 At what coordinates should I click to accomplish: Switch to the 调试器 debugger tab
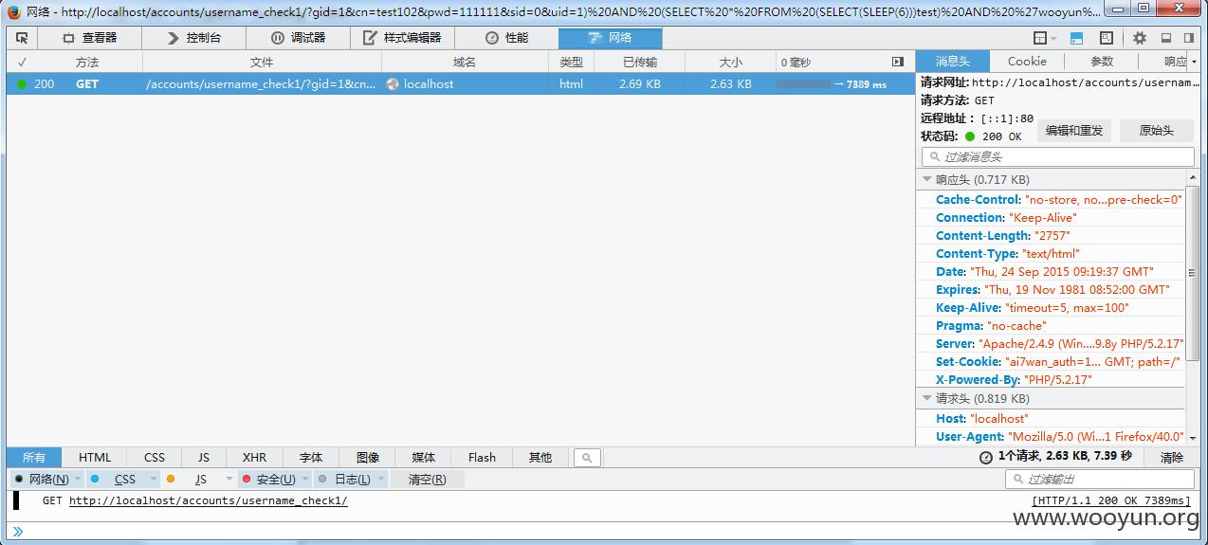298,38
